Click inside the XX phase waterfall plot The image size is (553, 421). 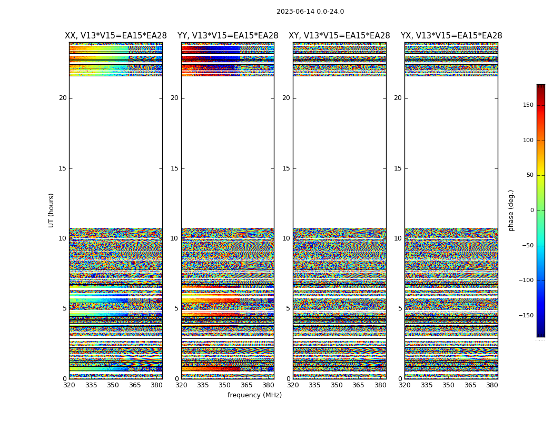pyautogui.click(x=116, y=210)
